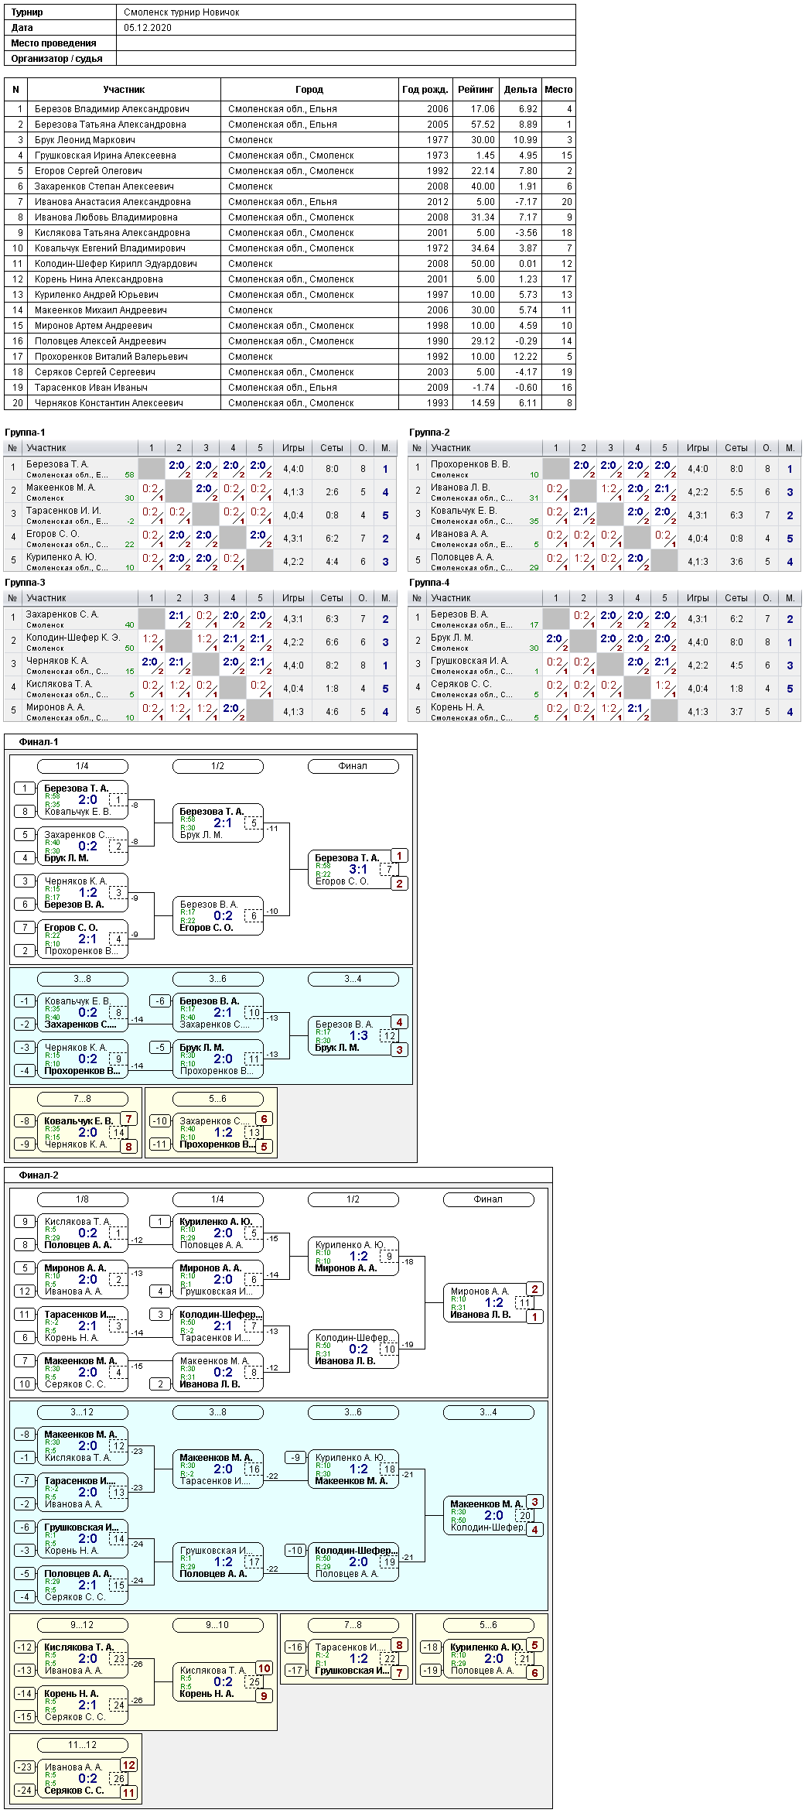The width and height of the screenshot is (809, 1813).
Task: Click the Дельта column header in participants table
Action: point(520,90)
